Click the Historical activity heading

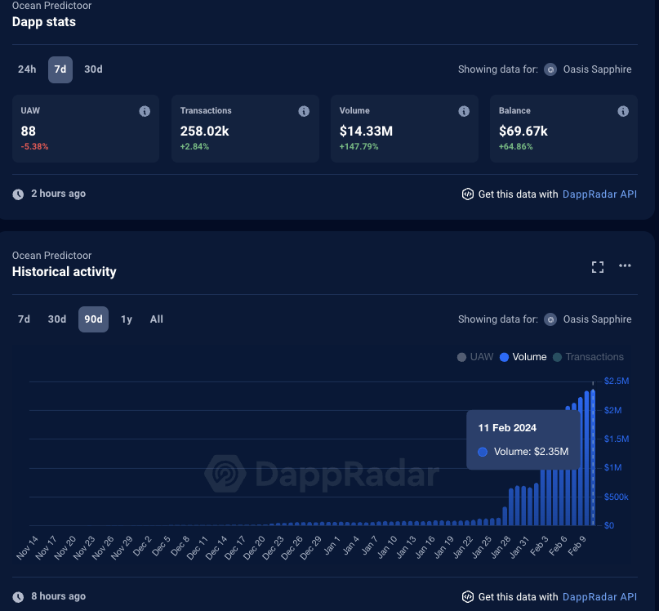[64, 272]
